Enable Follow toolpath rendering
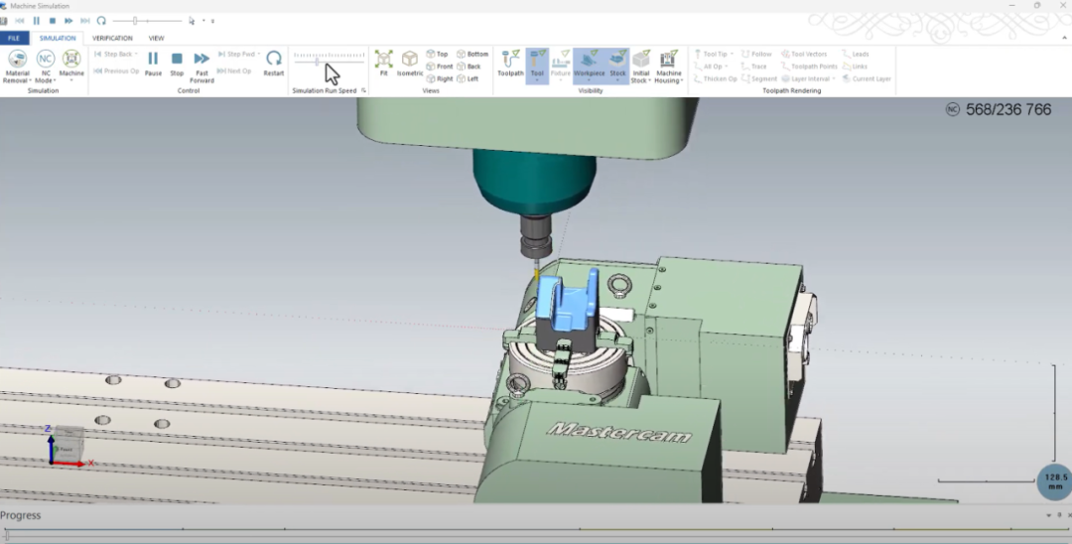The image size is (1072, 544). [756, 54]
